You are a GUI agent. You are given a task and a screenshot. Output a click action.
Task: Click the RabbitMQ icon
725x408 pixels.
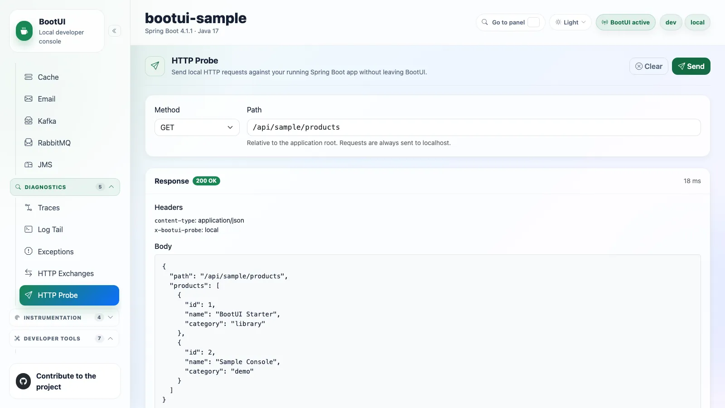[29, 142]
